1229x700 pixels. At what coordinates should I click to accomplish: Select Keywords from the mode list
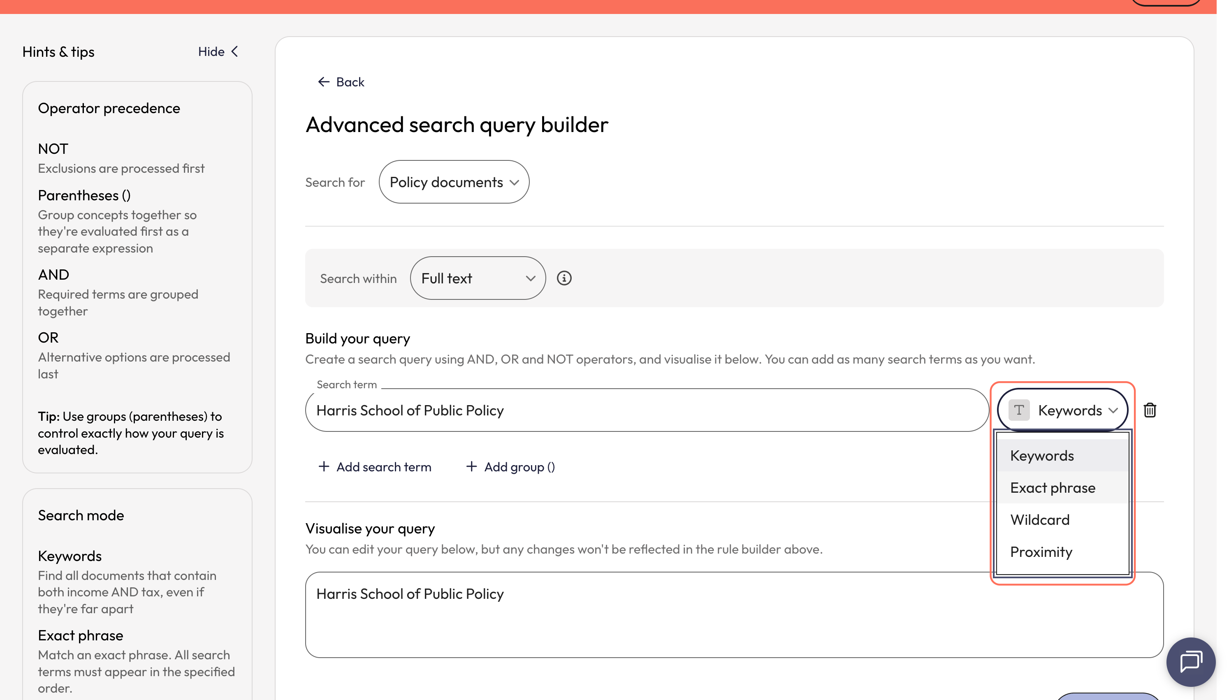1062,455
